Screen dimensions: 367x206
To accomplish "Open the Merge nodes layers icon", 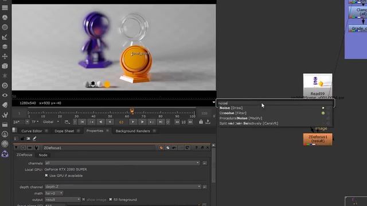I will (5, 47).
